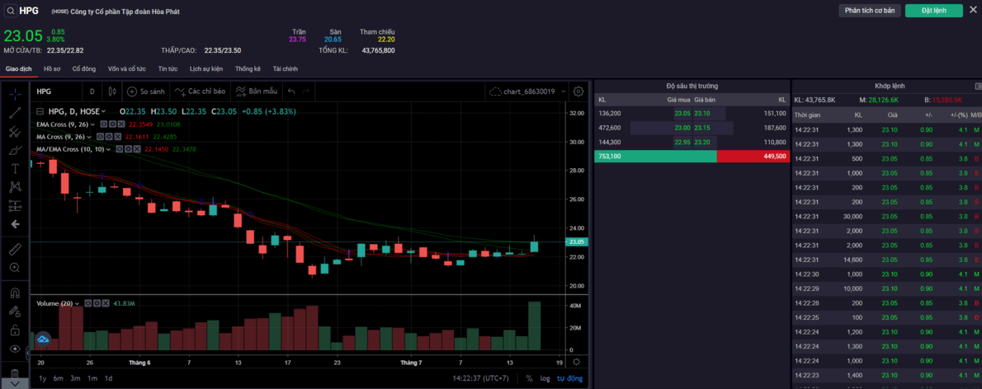Toggle percent scale on the chart

529,377
